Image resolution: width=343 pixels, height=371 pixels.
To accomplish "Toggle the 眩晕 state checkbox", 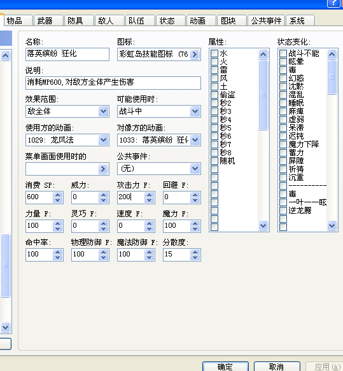I will pyautogui.click(x=283, y=62).
